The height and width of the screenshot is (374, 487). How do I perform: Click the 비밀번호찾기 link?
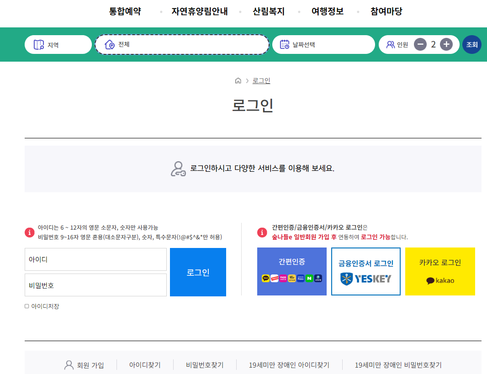[204, 365]
